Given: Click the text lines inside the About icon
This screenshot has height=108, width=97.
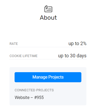Looking at the screenshot, I should click(49, 9).
